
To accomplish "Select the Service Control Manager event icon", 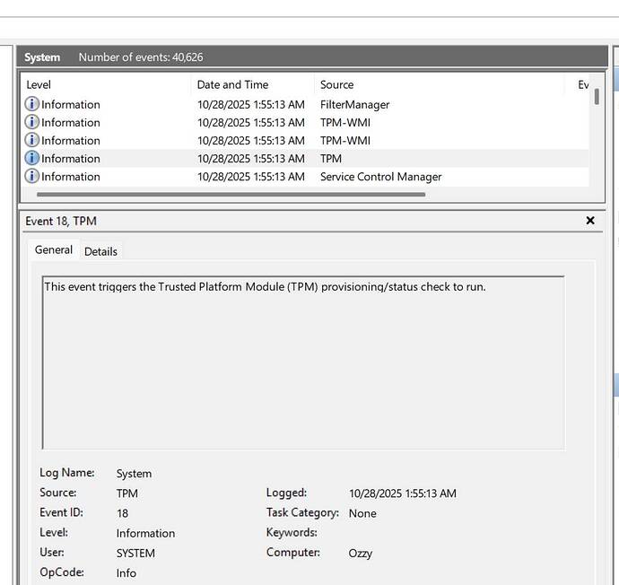I will pos(32,177).
